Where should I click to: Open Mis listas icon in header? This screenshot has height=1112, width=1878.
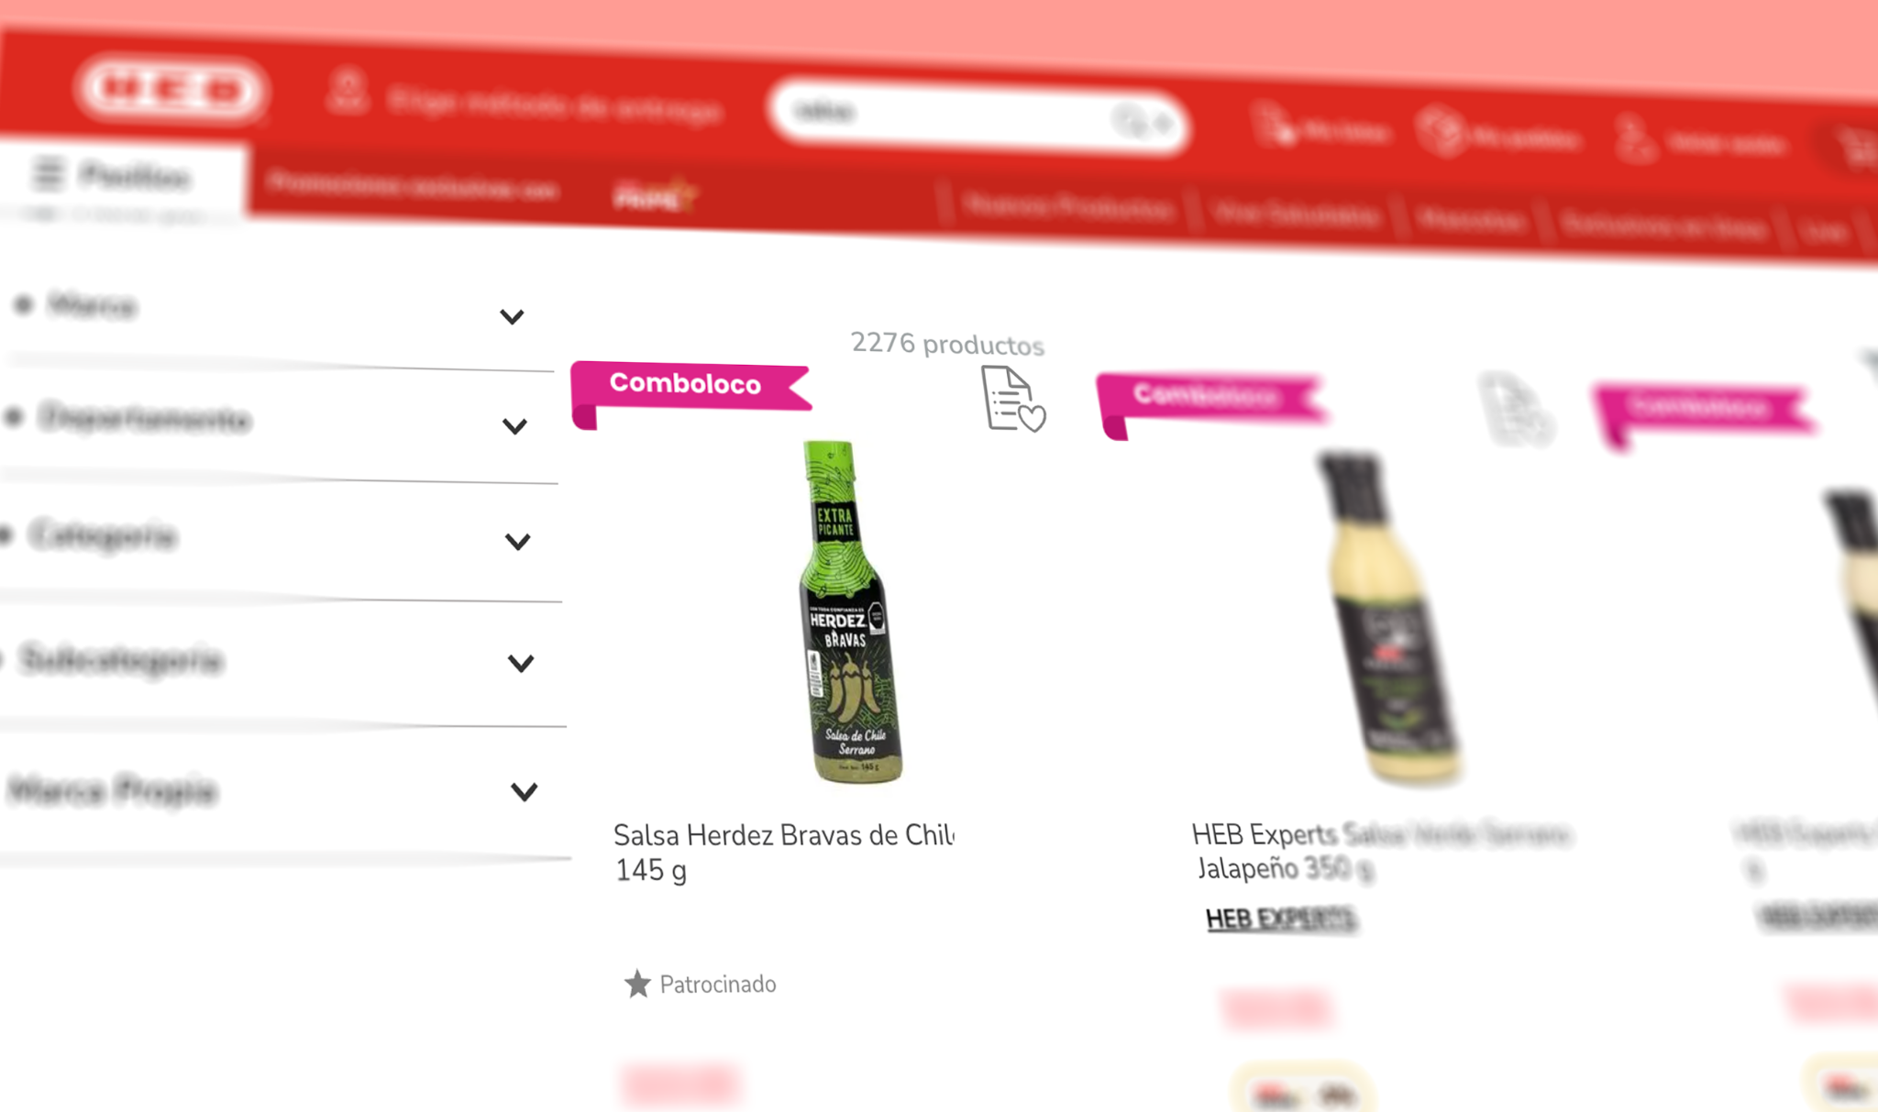pos(1274,125)
